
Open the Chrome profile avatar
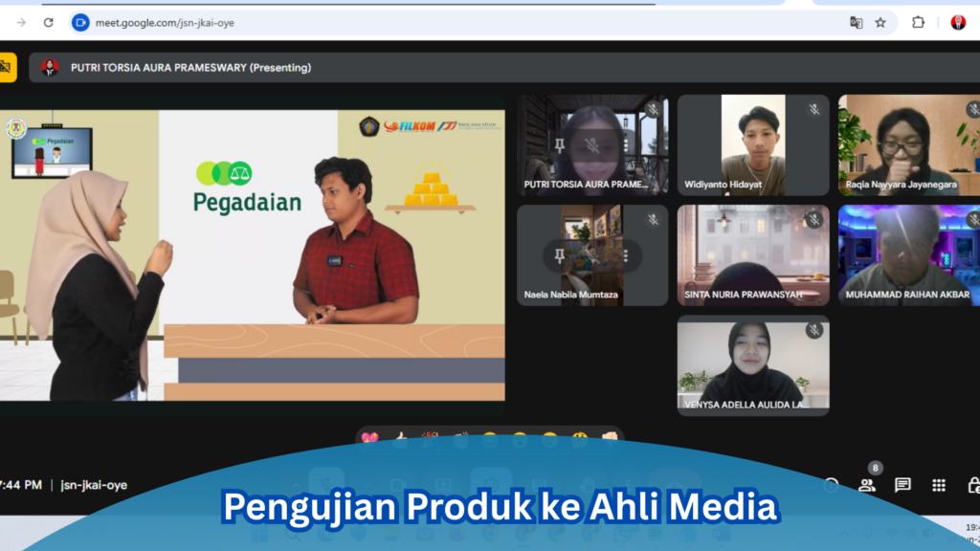tap(958, 22)
